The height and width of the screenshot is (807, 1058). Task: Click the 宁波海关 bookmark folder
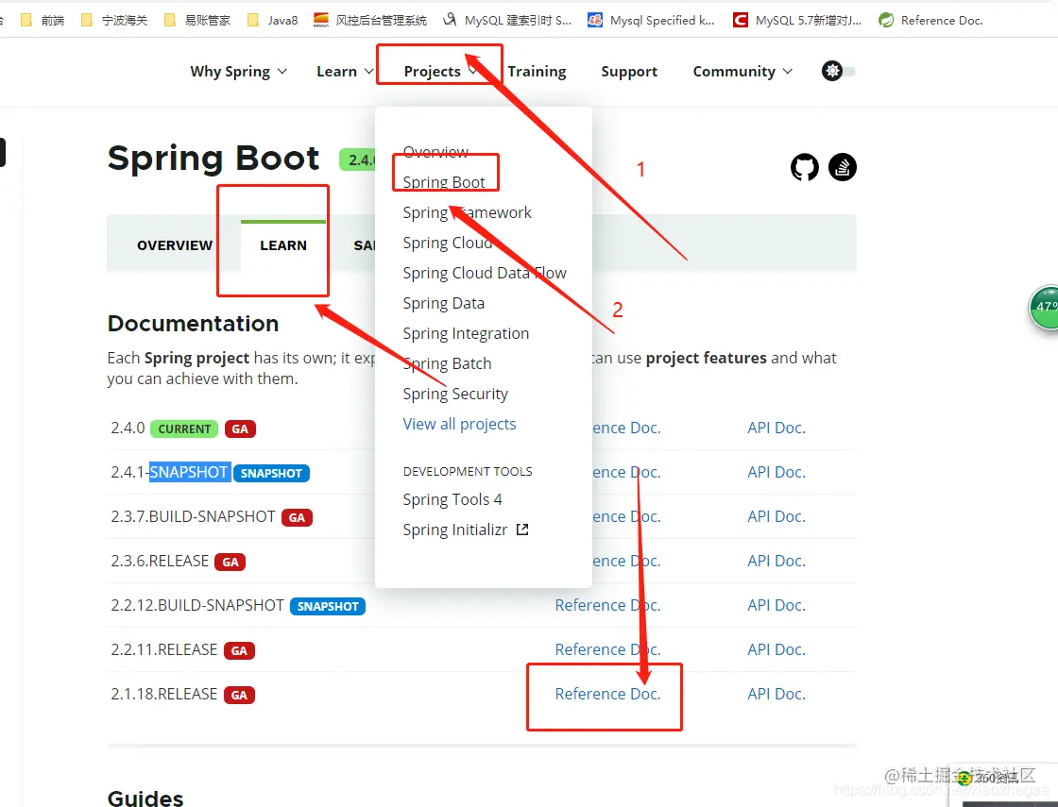(x=114, y=20)
